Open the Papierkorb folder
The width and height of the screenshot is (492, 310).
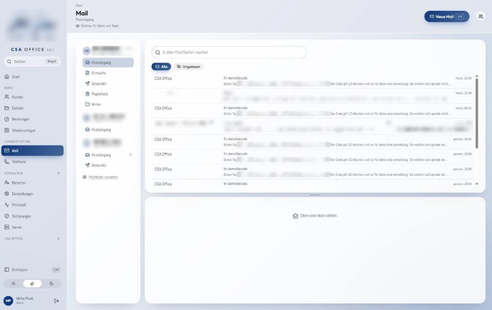[108, 94]
